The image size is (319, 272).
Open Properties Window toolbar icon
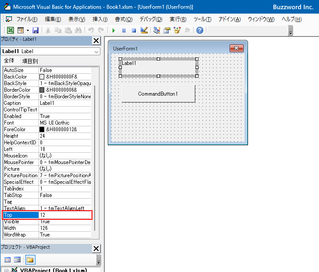167,30
